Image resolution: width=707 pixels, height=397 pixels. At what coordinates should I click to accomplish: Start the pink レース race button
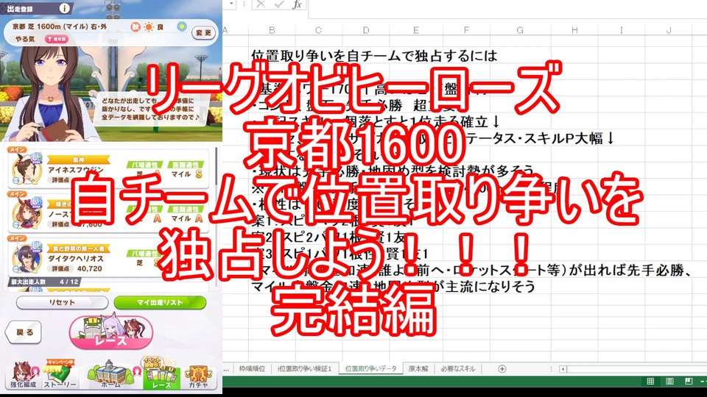pos(111,332)
